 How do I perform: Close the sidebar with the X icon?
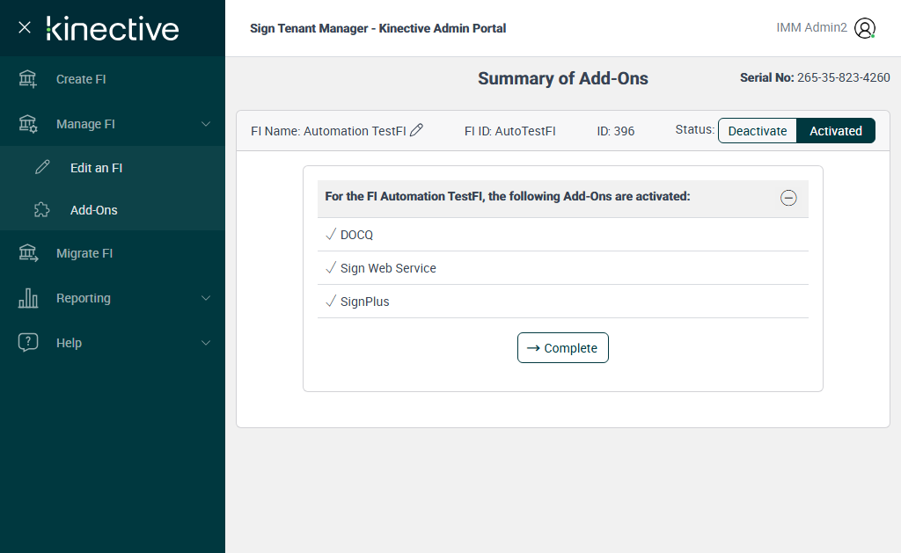[25, 27]
